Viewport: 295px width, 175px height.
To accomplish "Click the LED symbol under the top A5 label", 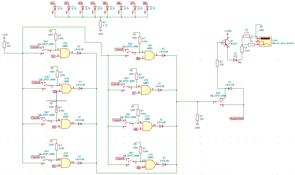I will click(107, 9).
